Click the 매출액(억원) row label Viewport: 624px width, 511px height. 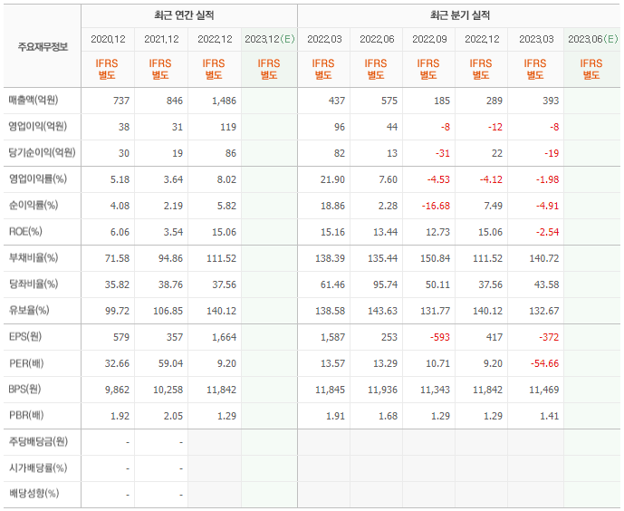pos(34,100)
